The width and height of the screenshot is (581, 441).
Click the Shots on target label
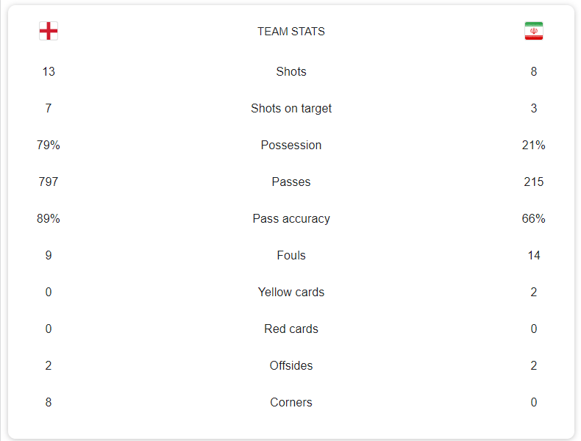pos(291,108)
